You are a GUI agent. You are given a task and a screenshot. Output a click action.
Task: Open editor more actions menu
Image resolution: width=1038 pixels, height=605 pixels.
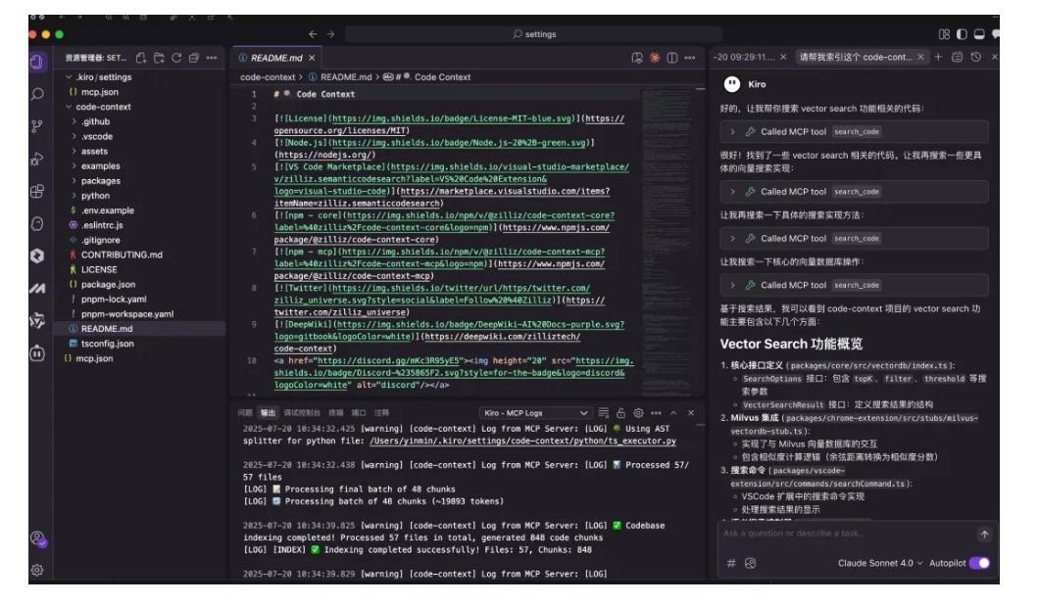pyautogui.click(x=690, y=58)
